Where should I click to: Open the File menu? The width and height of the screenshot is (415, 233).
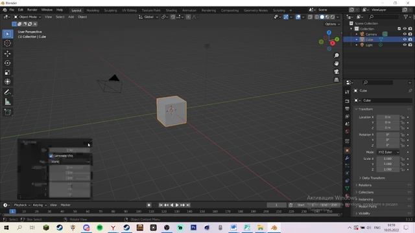pos(12,10)
